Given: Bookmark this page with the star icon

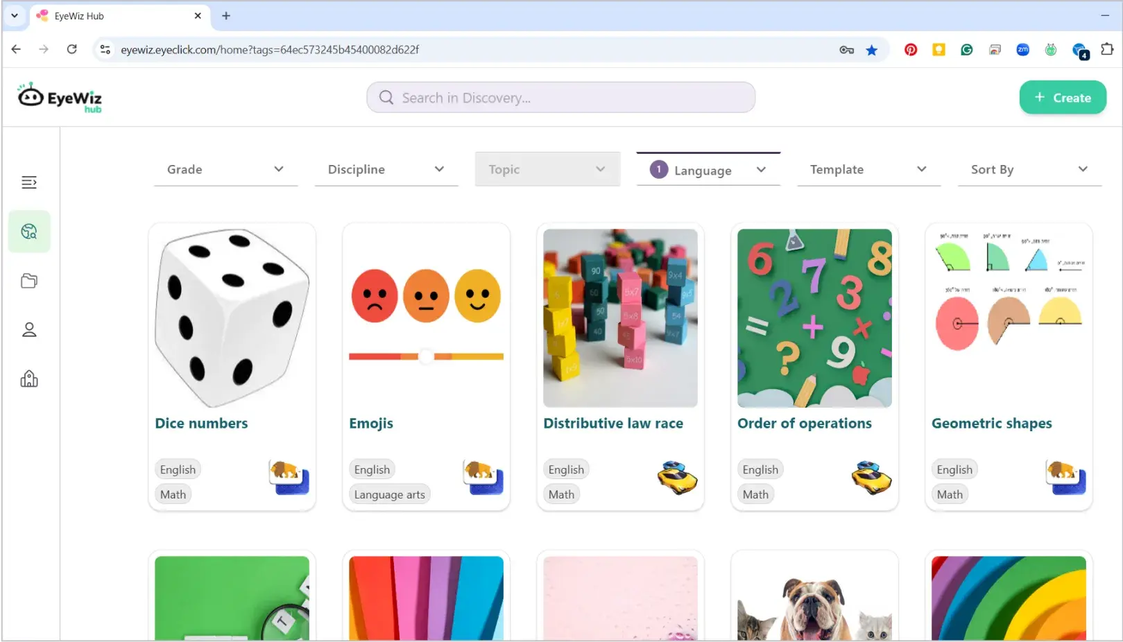Looking at the screenshot, I should pyautogui.click(x=872, y=50).
